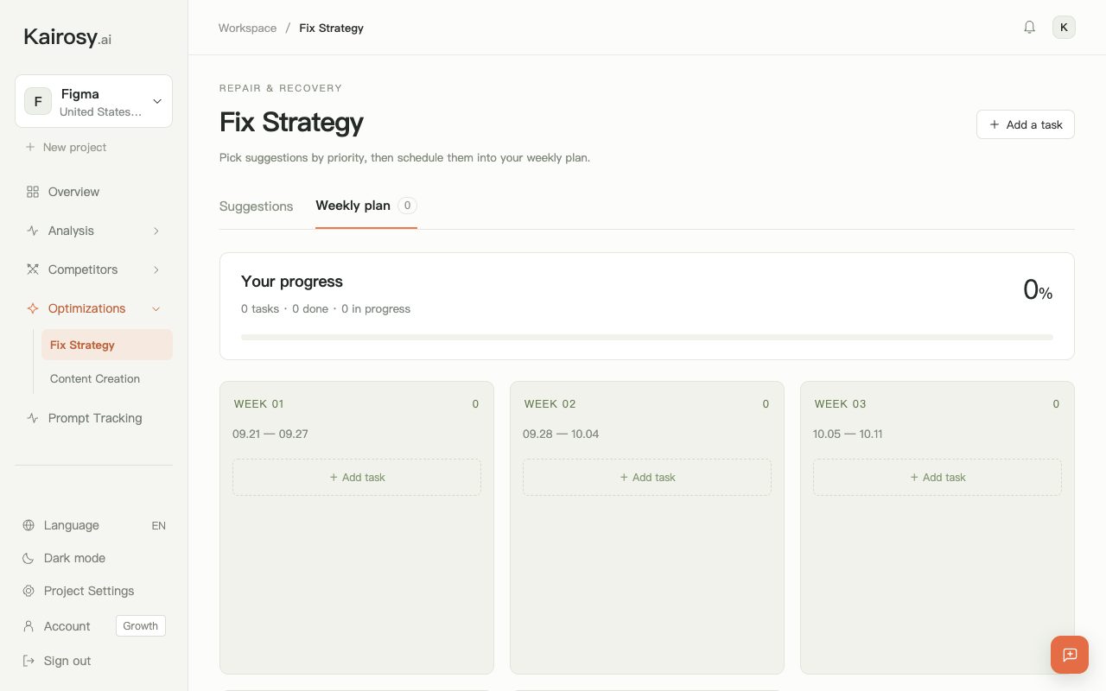Click the WEEK 03 heading

840,403
